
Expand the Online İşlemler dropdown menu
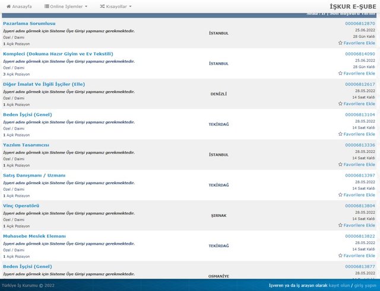pos(66,6)
